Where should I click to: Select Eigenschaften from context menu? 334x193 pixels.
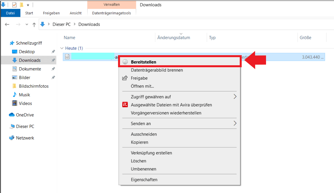pos(144,180)
